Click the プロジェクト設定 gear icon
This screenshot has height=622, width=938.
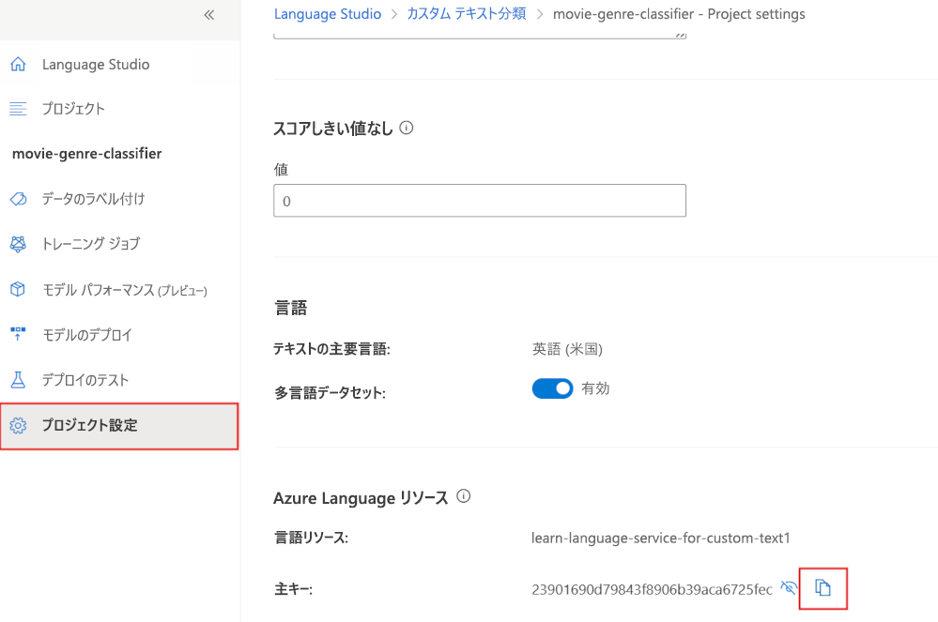18,425
